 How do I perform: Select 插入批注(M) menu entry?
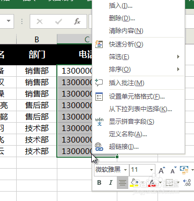[x=138, y=83]
